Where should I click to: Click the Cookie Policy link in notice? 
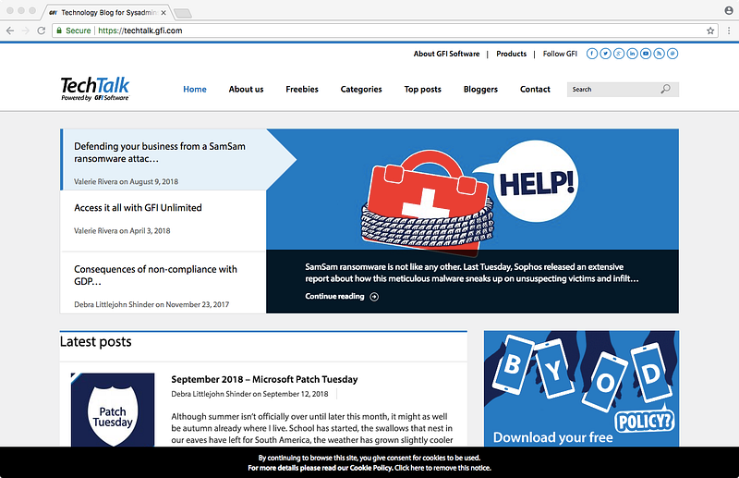371,468
